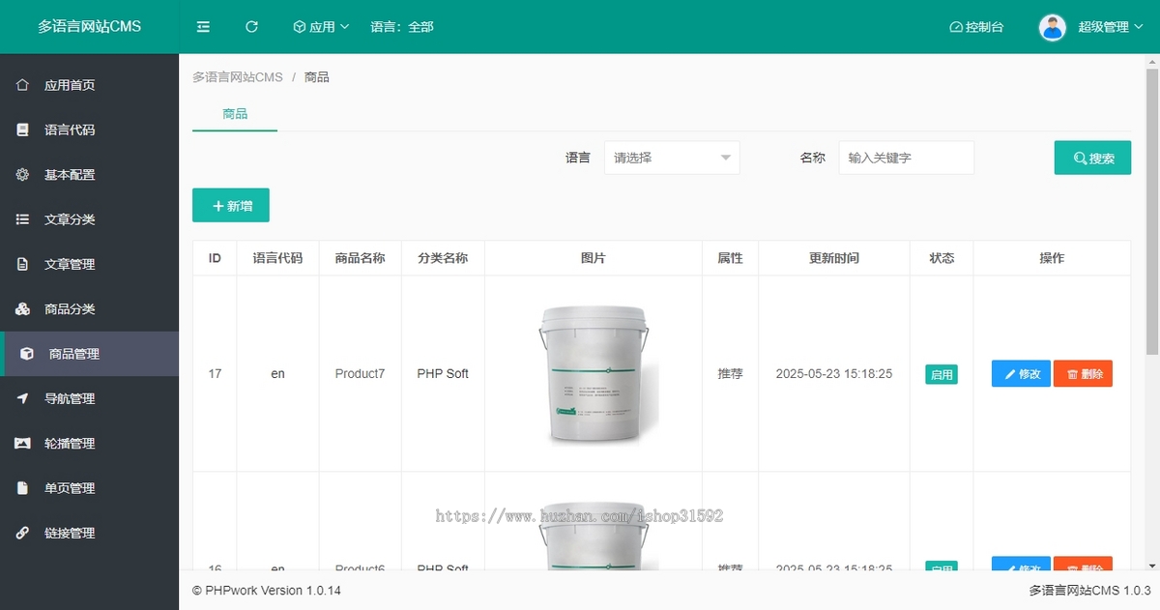Click the box icon beside 商品管理
1160x610 pixels.
pyautogui.click(x=27, y=354)
